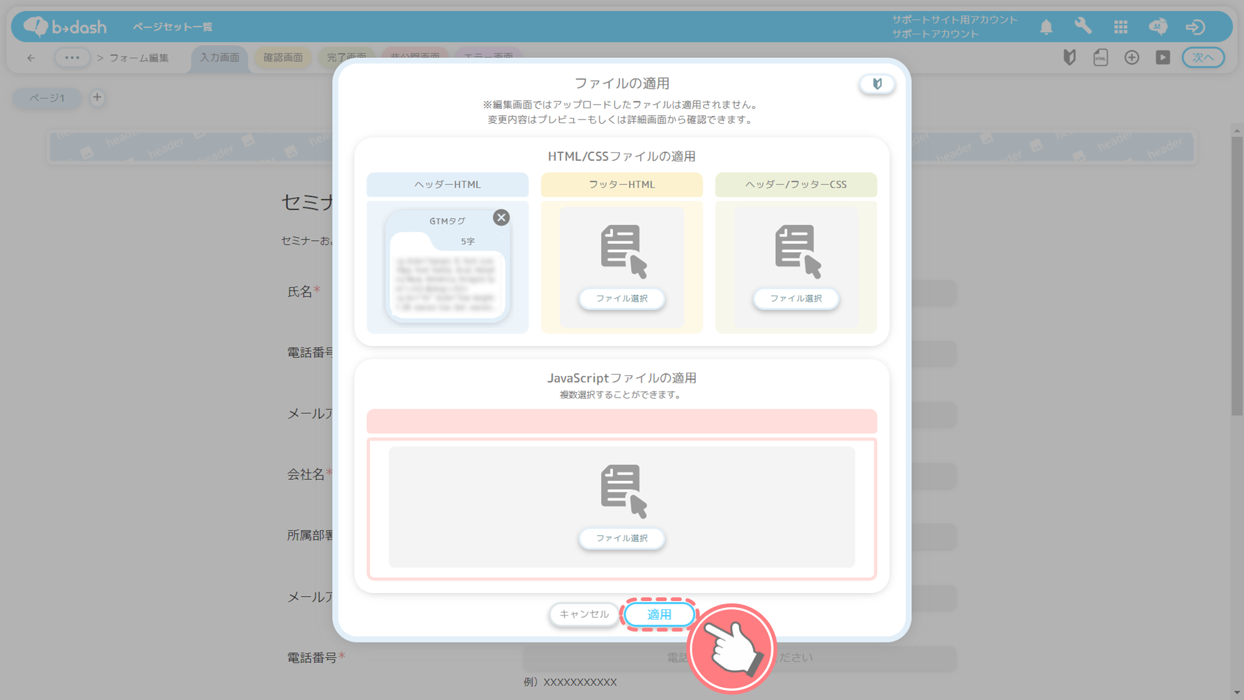Switch to the 確認画面 tab
The height and width of the screenshot is (700, 1244).
pyautogui.click(x=283, y=58)
